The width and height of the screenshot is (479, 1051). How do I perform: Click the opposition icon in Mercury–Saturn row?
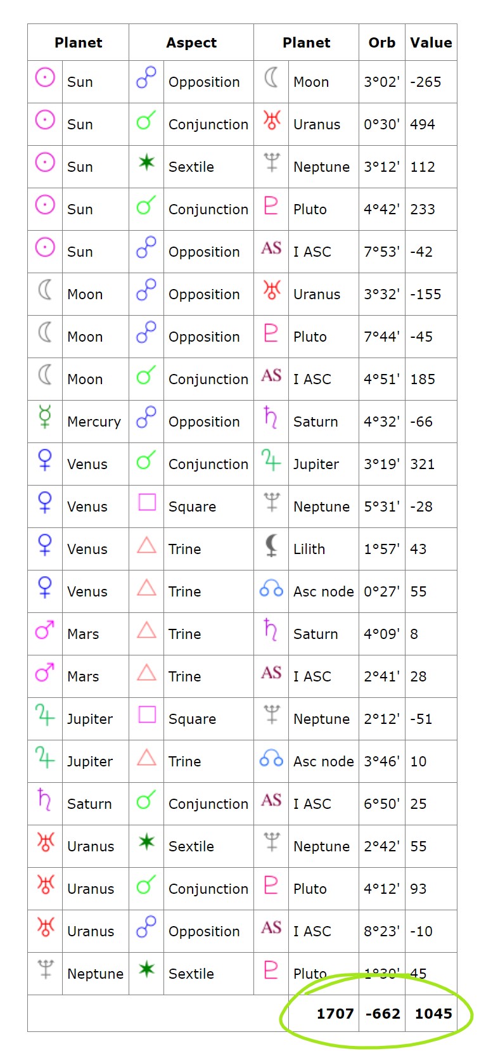tap(146, 416)
